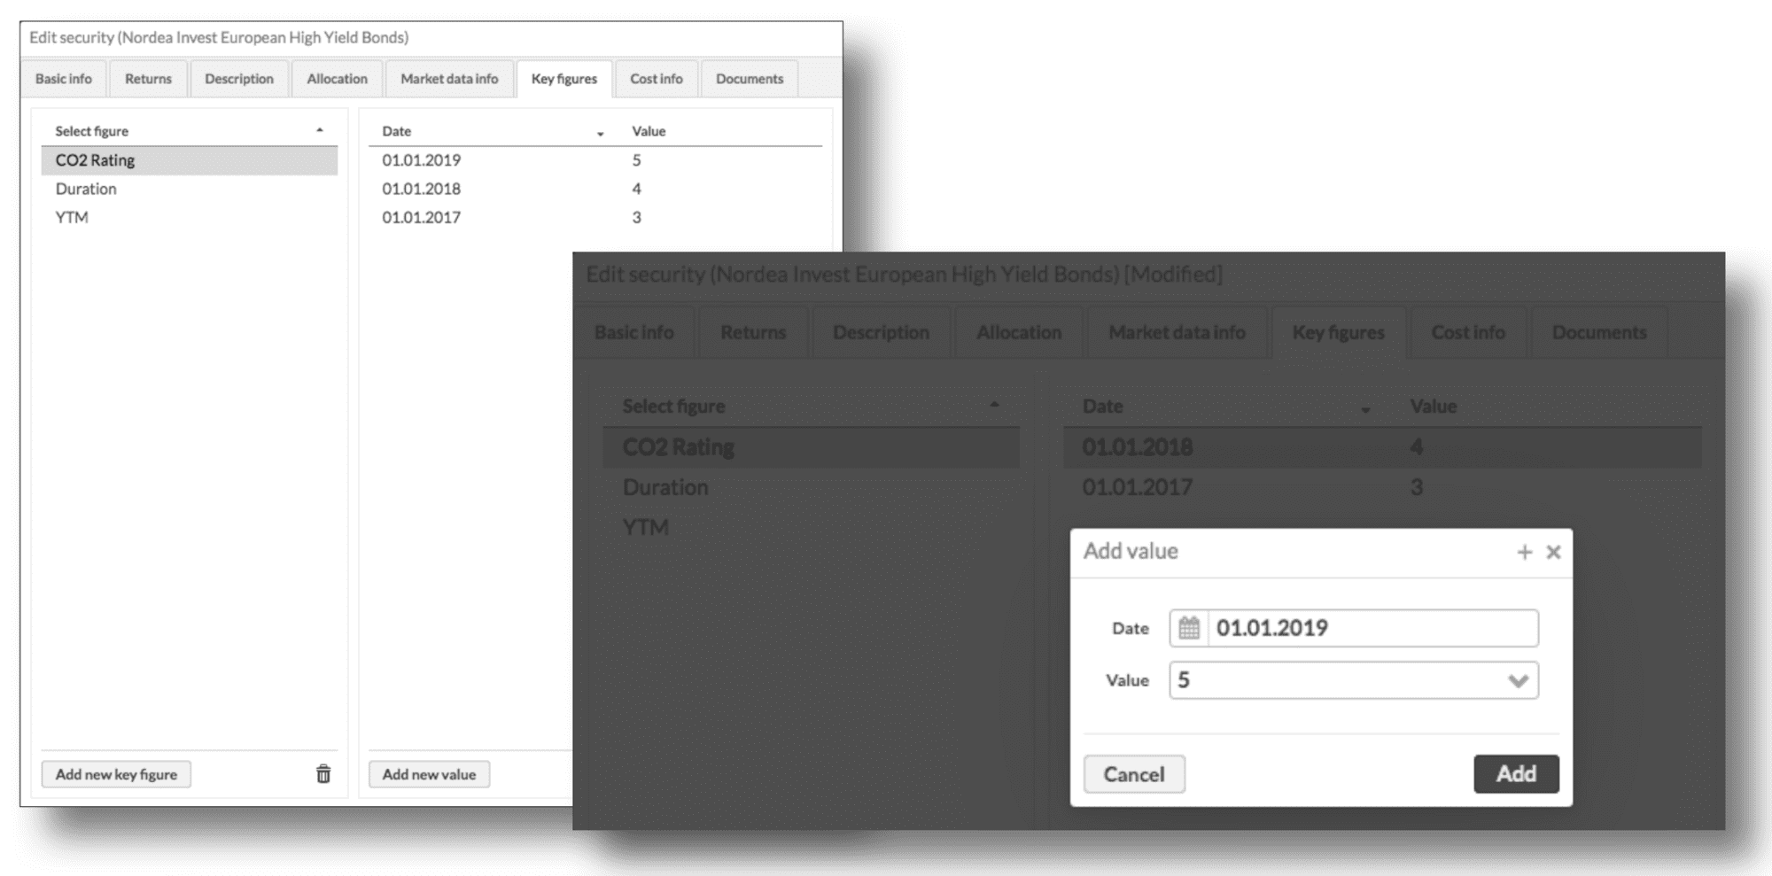Viewport: 1772px width, 876px height.
Task: Click Market data info tab in the dimmed window
Action: click(1177, 332)
